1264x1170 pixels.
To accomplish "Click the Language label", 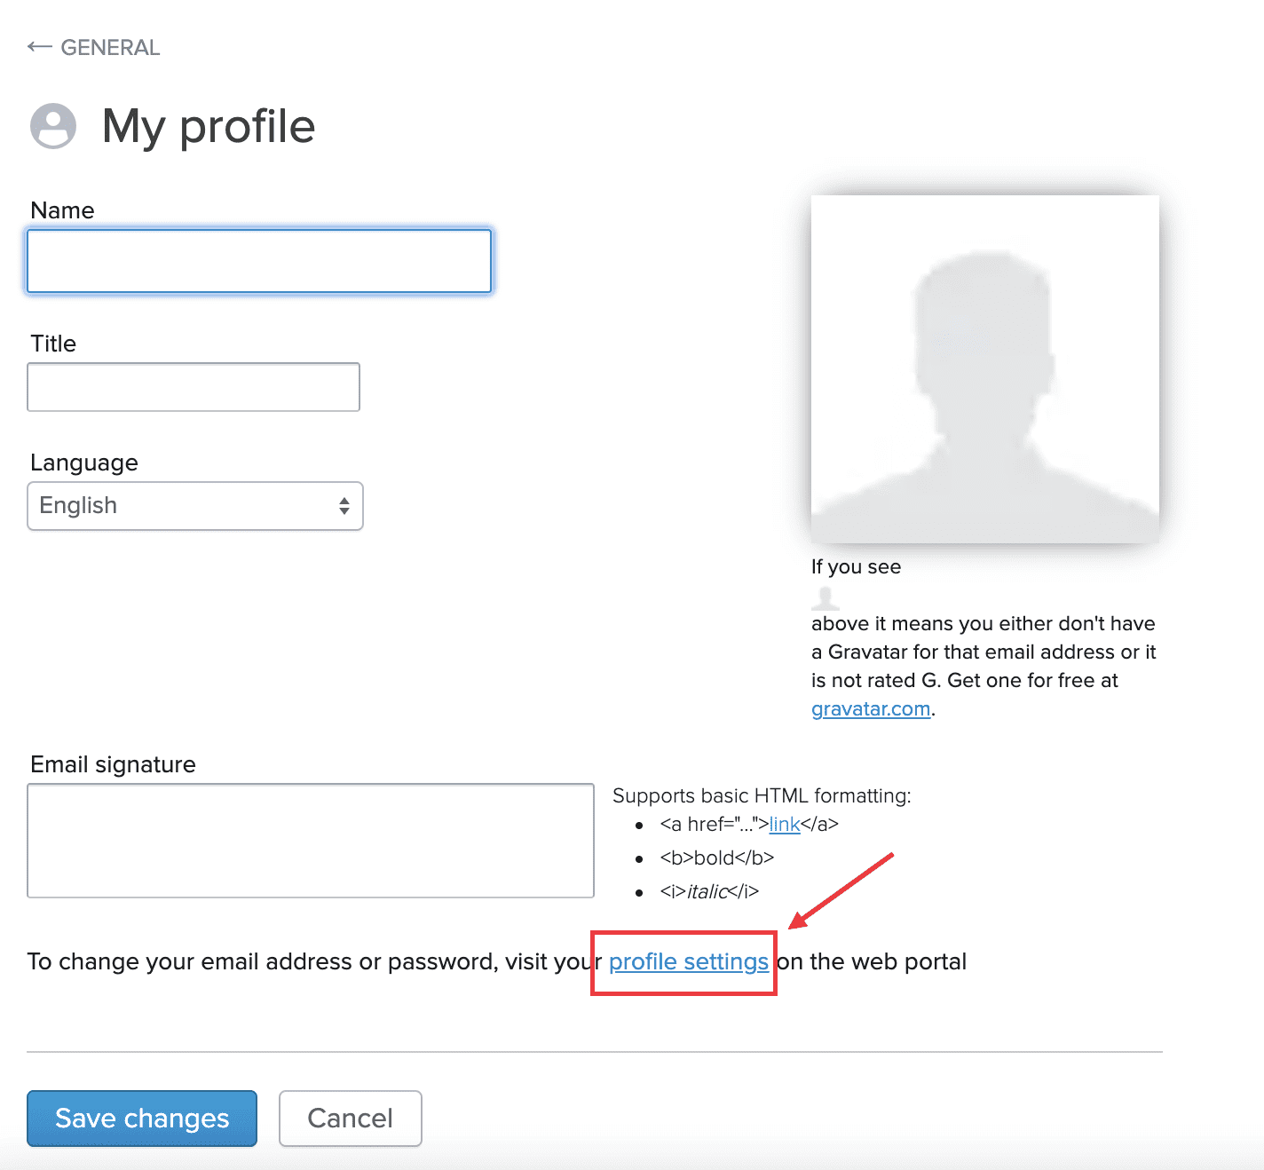I will point(84,462).
